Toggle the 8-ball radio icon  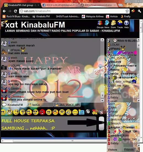coord(88,112)
